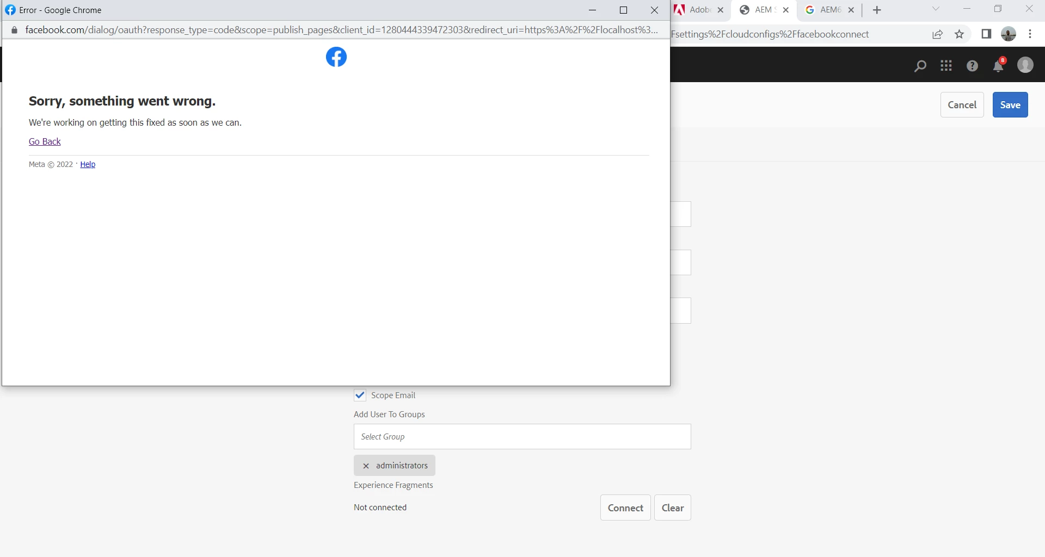Open the Chrome profile picture menu
1045x557 pixels.
[1009, 34]
